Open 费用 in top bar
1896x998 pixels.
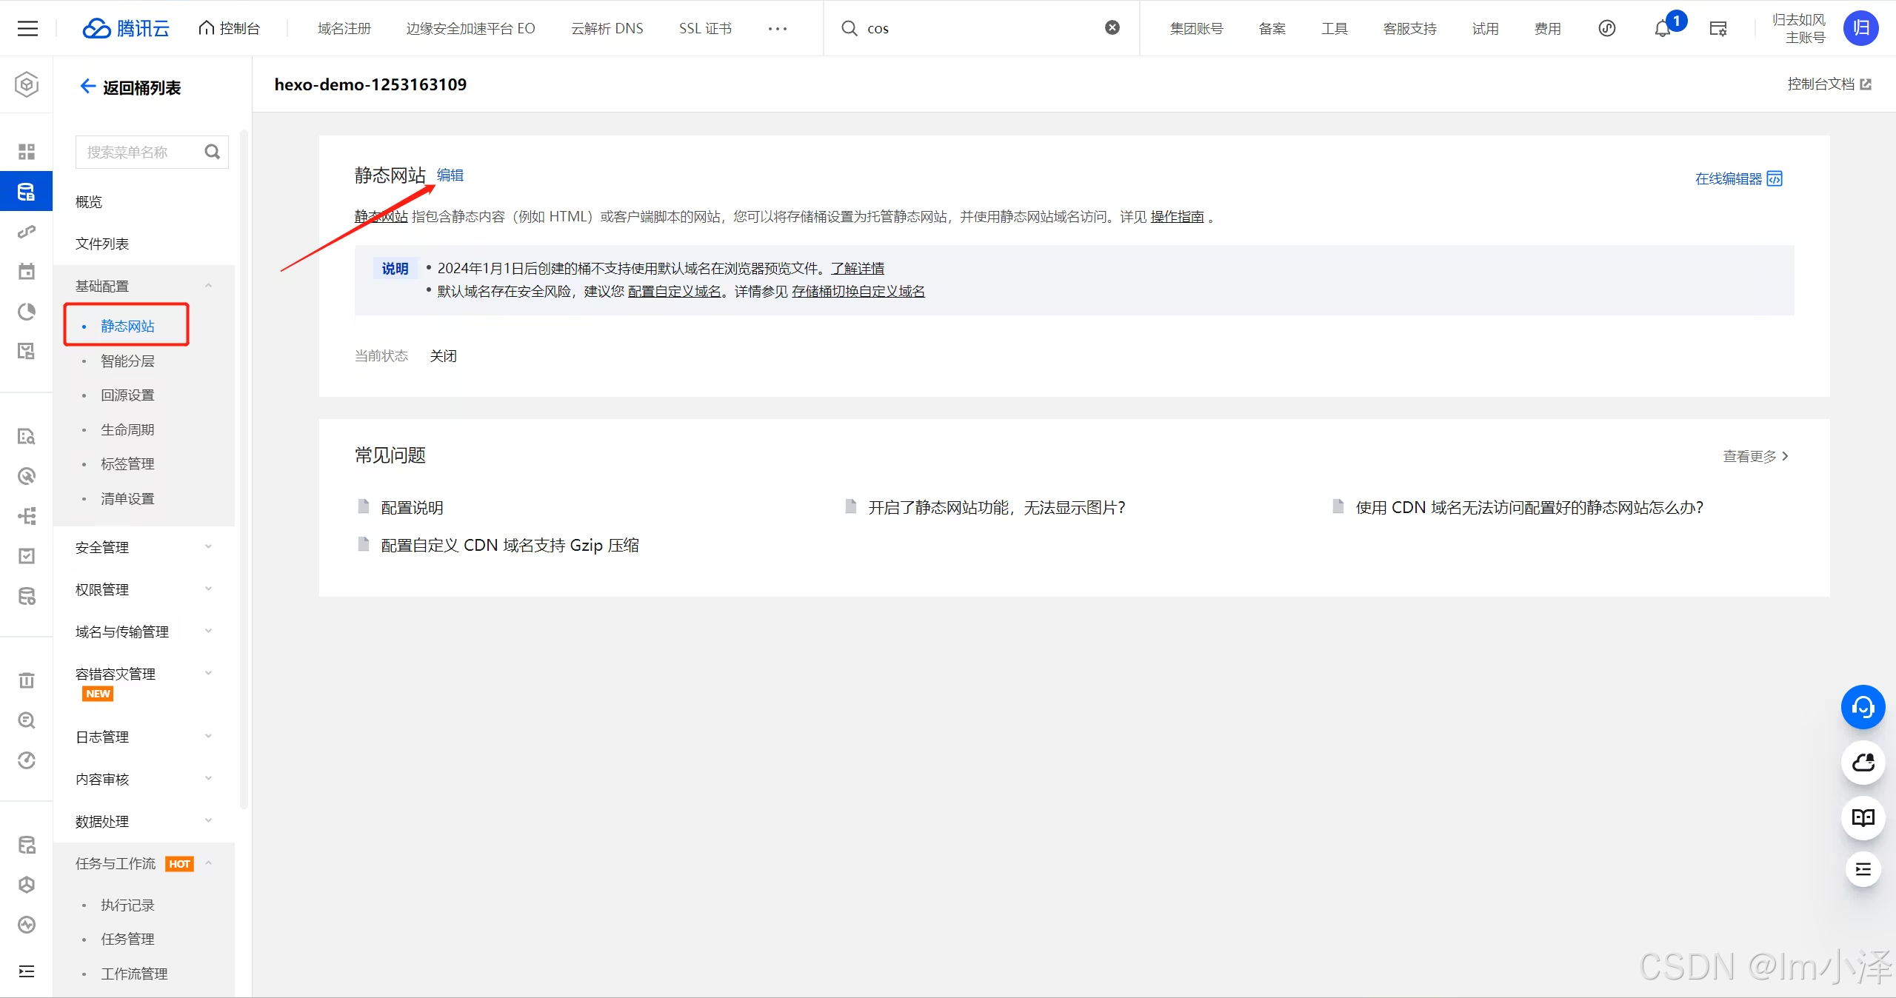click(x=1547, y=28)
